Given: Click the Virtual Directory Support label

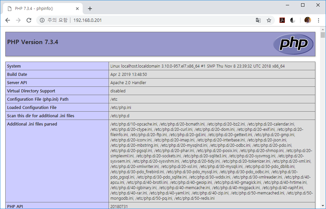Looking at the screenshot, I should point(31,91).
